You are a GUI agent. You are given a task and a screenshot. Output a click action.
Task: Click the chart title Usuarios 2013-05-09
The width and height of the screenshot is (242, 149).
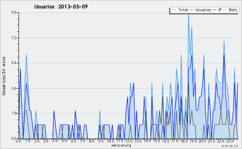coord(61,6)
